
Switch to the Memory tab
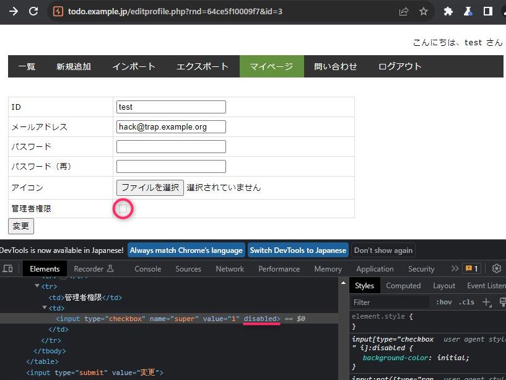point(328,269)
